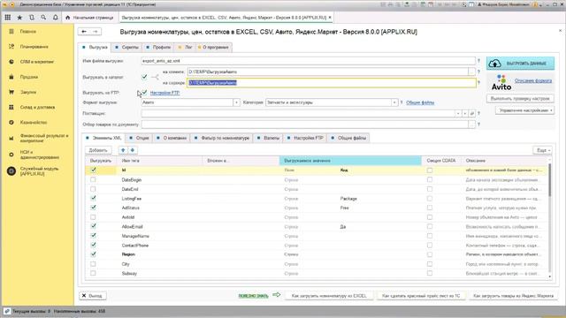566x318 pixels.
Task: Click the Avito logo
Action: (x=501, y=82)
